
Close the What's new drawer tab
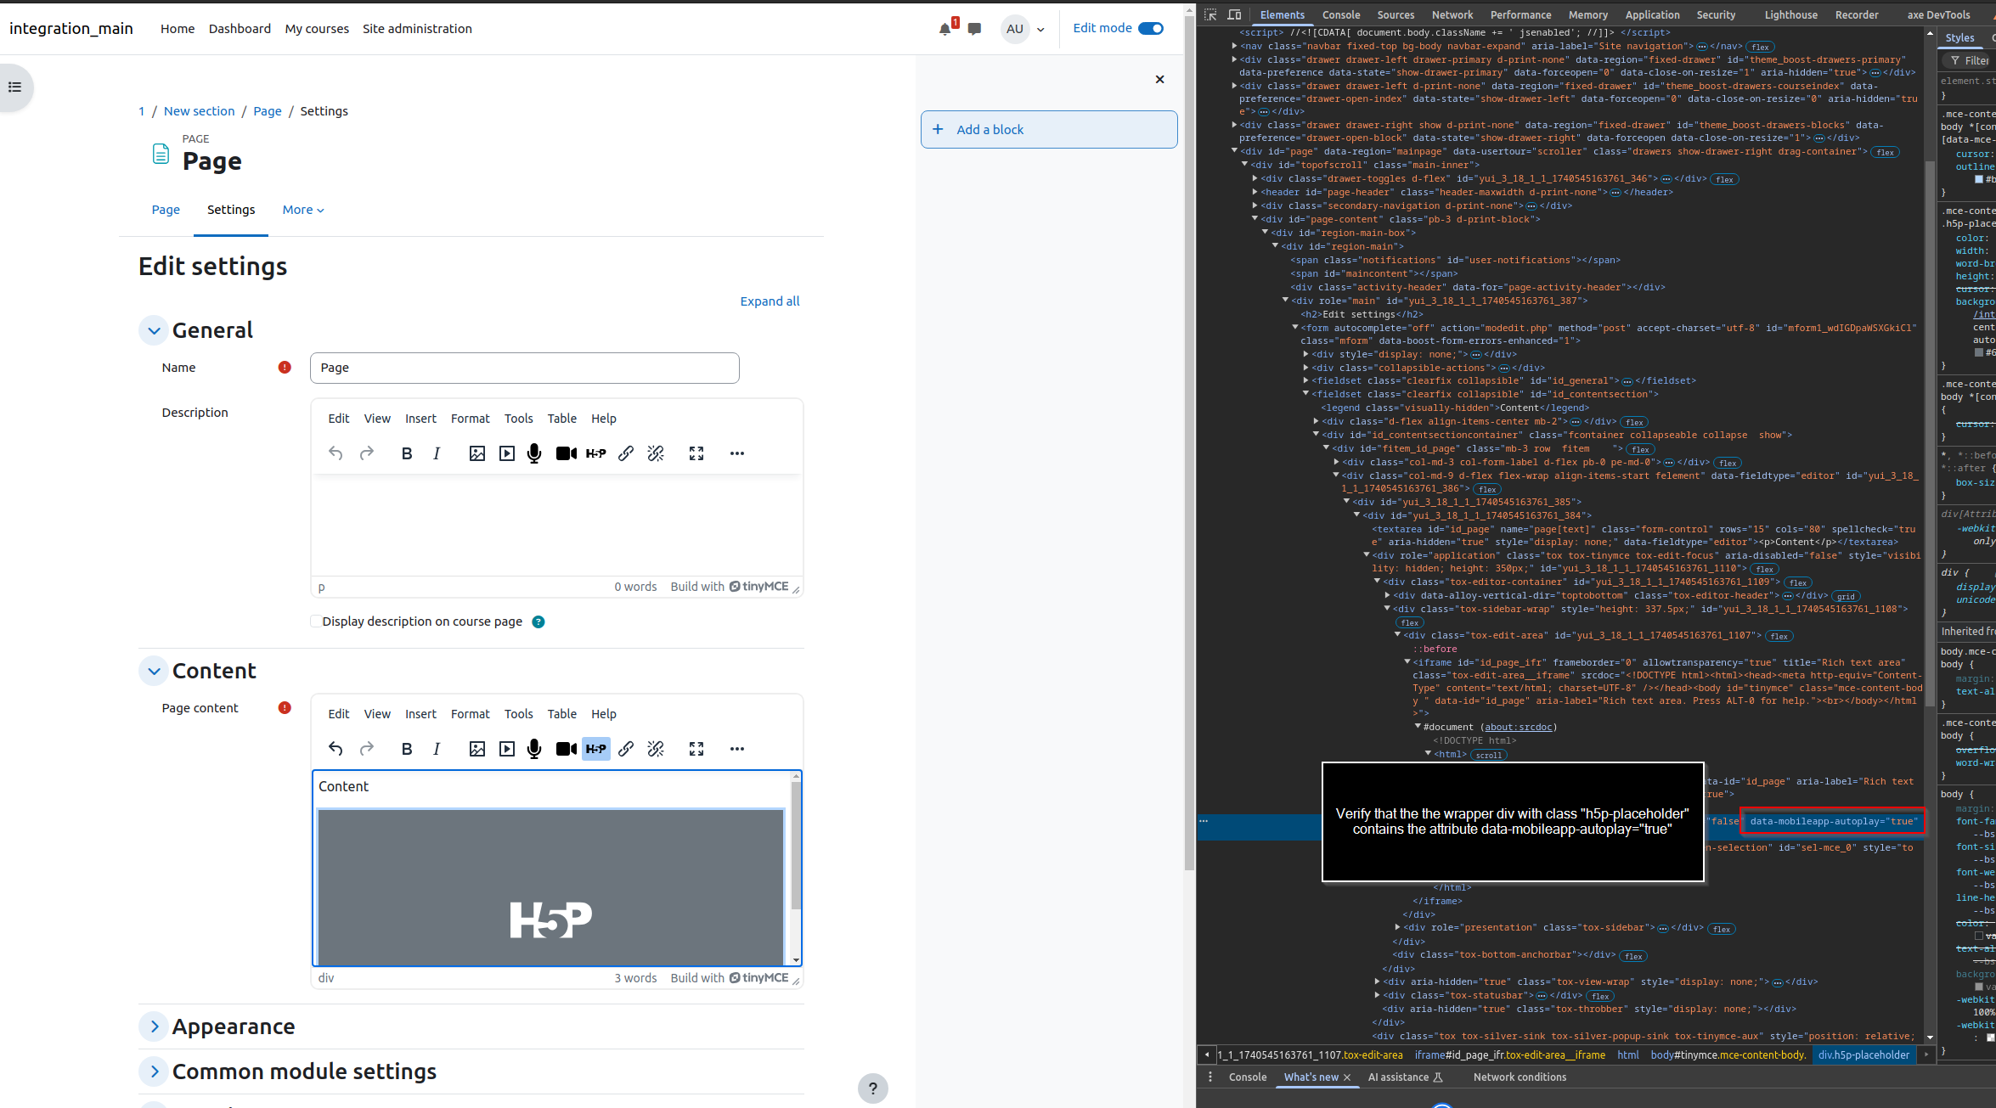click(x=1347, y=1077)
